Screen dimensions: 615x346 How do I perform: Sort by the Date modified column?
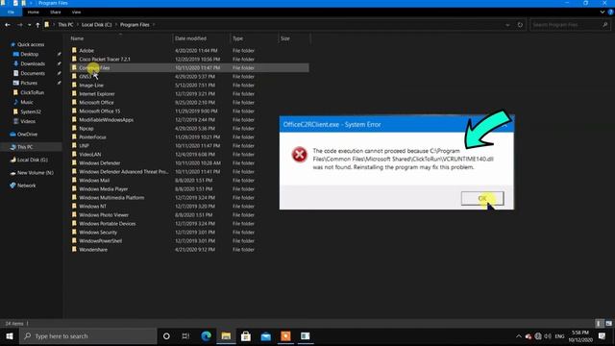coord(190,38)
